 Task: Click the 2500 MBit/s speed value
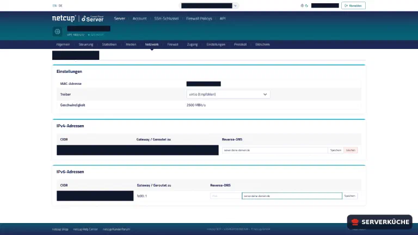[196, 105]
